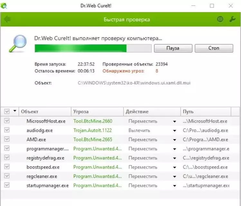Click path C:\Progra...\AMD.exe cell
The width and height of the screenshot is (241, 206).
pos(205,140)
